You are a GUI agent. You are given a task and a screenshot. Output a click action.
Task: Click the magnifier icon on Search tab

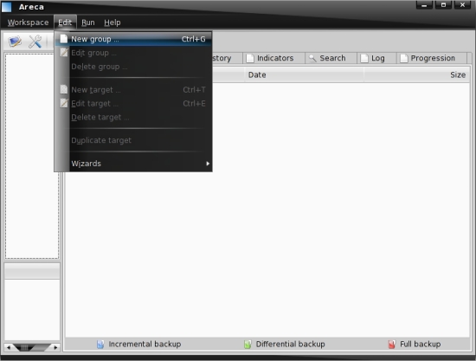(312, 58)
